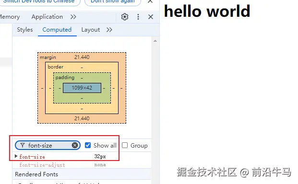Click the hello world heading on page

tap(207, 11)
